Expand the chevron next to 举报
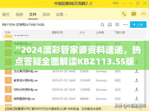This screenshot has height=111, width=149. pyautogui.click(x=123, y=3)
